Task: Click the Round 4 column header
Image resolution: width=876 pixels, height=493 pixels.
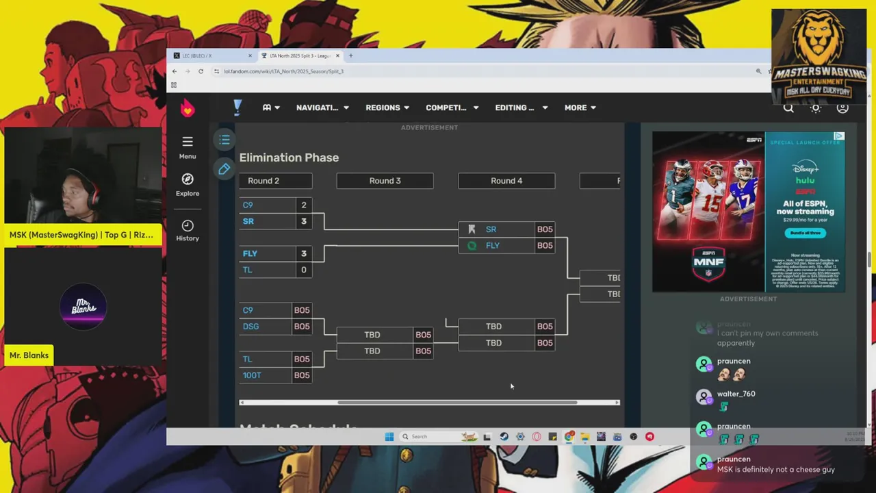Action: (506, 181)
